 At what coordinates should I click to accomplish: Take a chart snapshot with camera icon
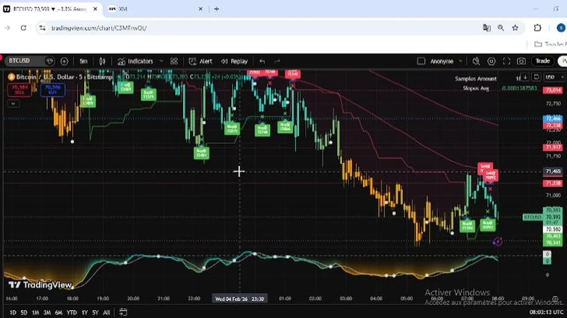[x=522, y=61]
